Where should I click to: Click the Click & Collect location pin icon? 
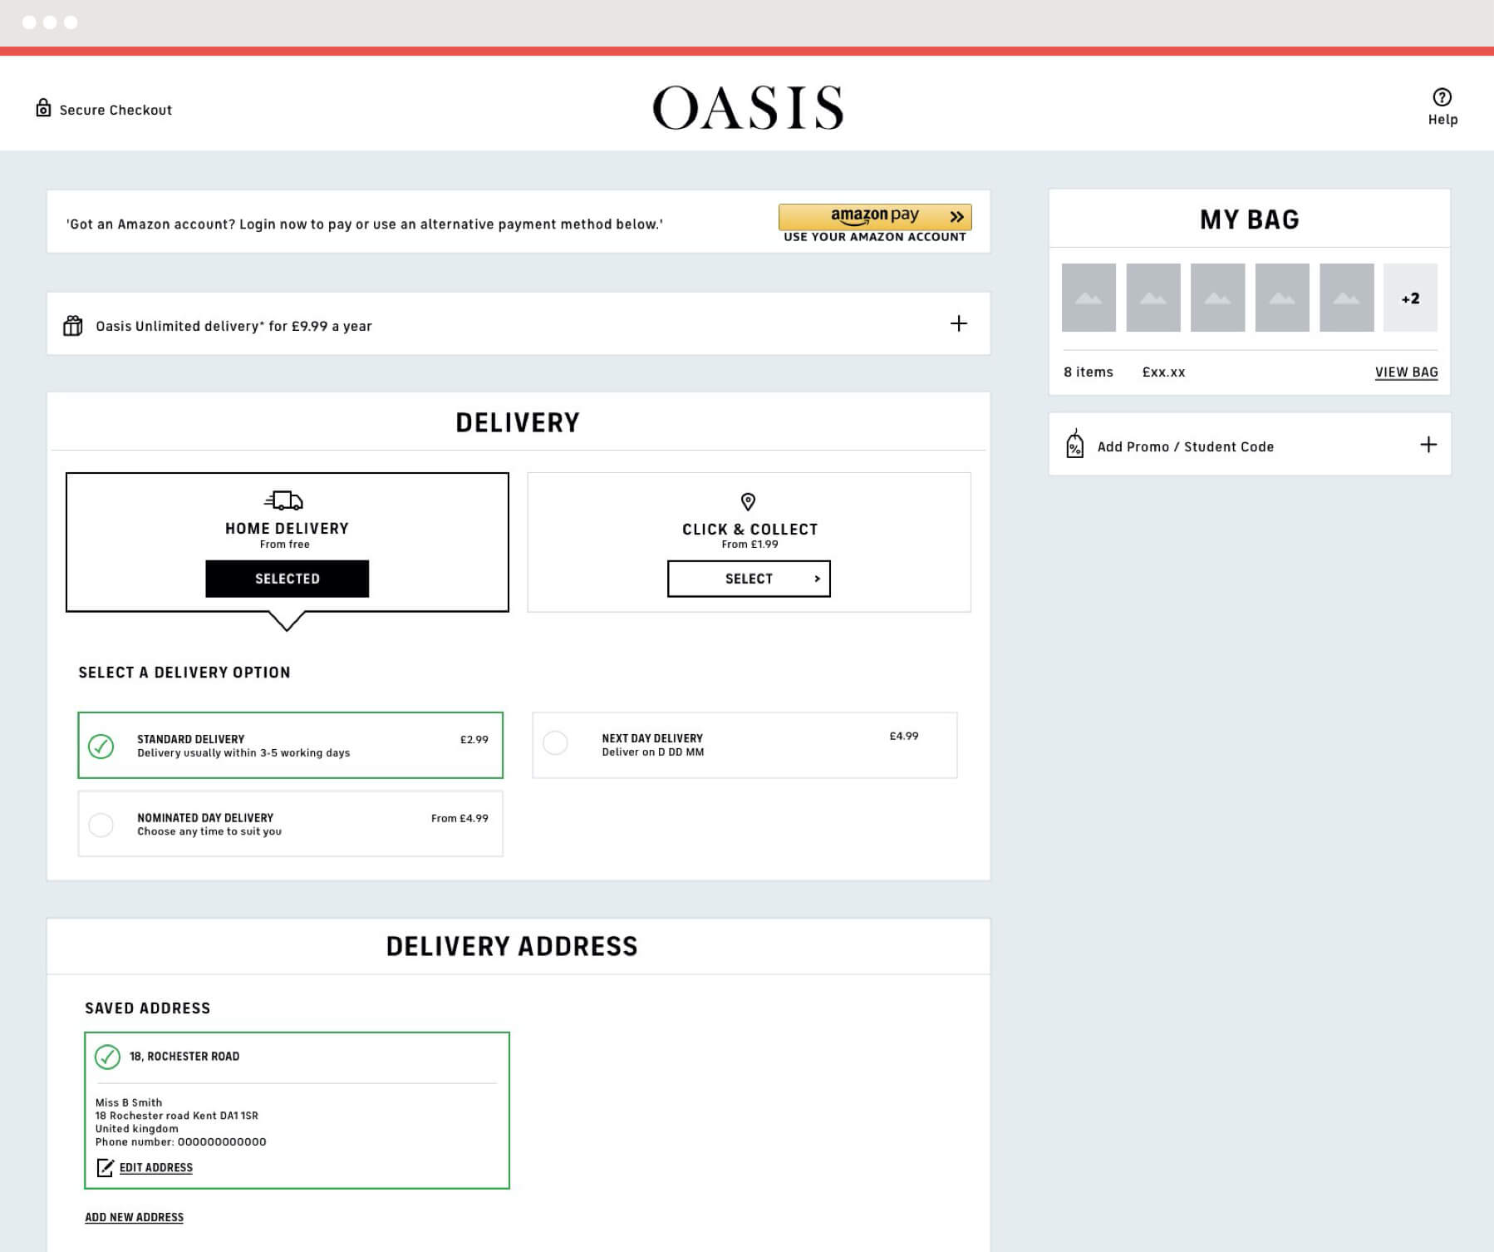[748, 501]
